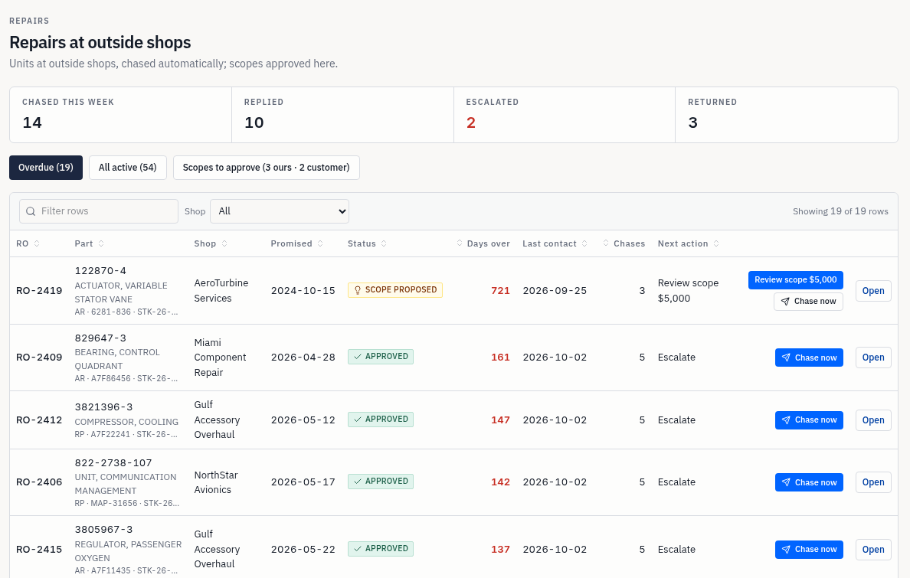
Task: Chase now for RO-2415
Action: coord(809,550)
